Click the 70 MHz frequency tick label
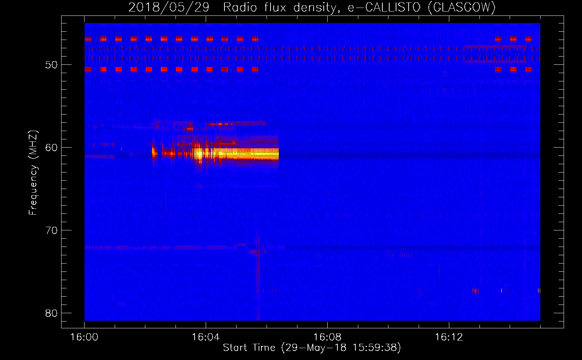This screenshot has height=360, width=582. point(51,230)
